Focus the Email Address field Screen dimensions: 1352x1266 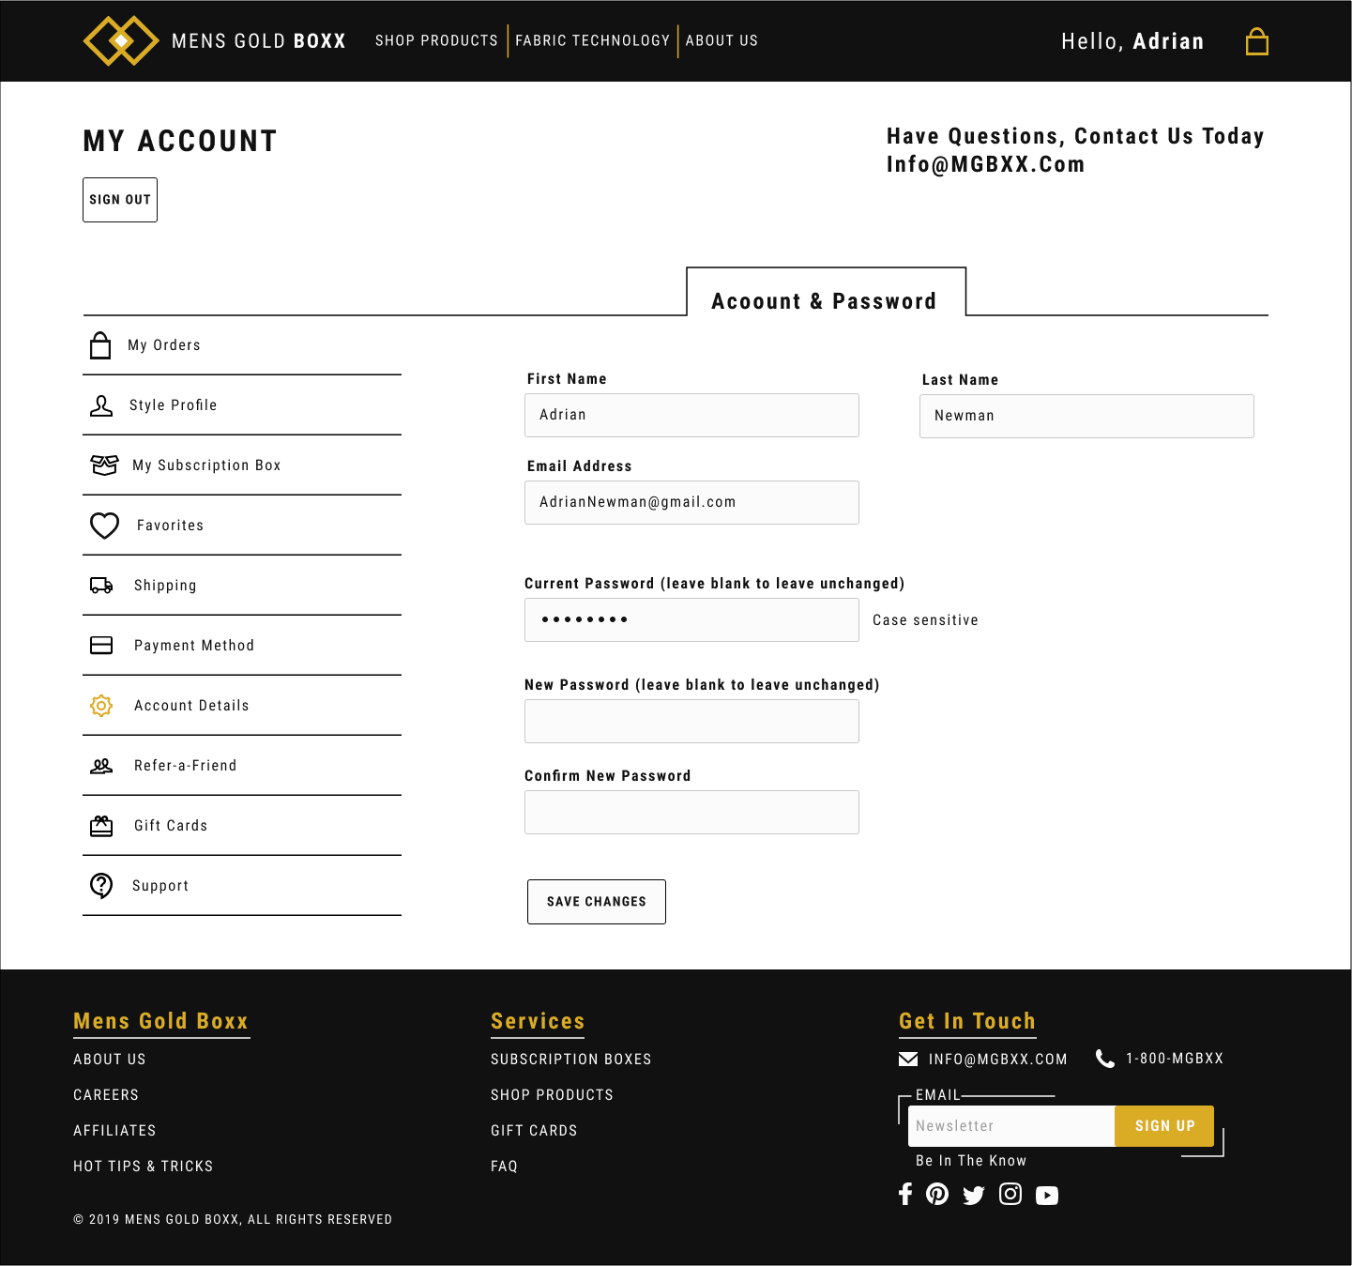pyautogui.click(x=691, y=502)
